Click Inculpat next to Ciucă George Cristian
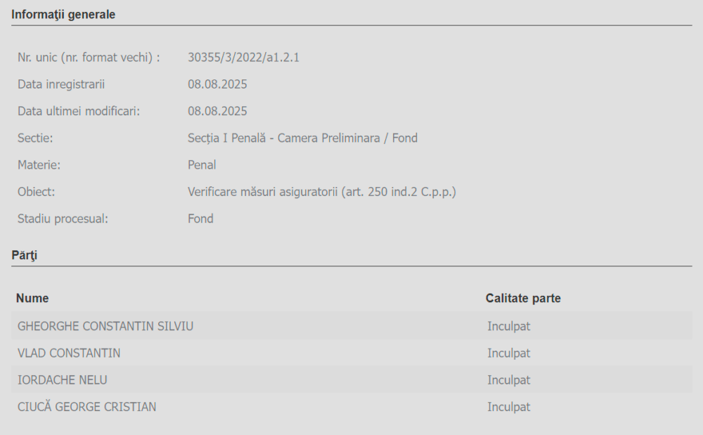This screenshot has height=435, width=703. point(509,407)
